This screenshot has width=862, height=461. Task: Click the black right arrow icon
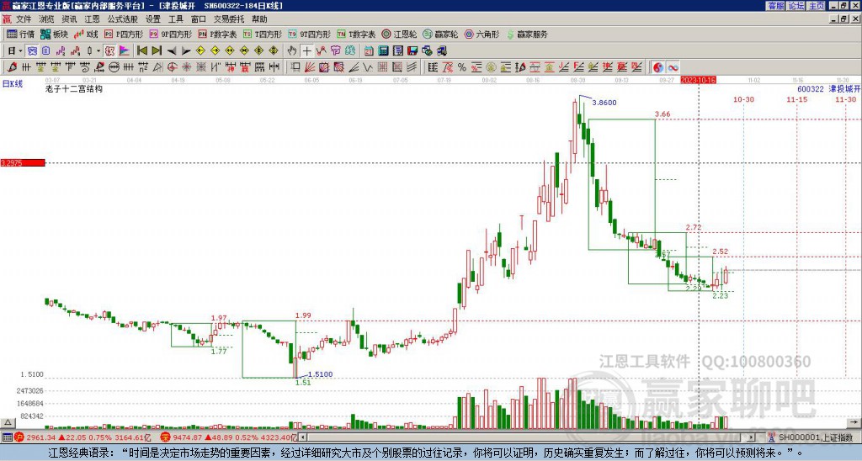point(186,50)
